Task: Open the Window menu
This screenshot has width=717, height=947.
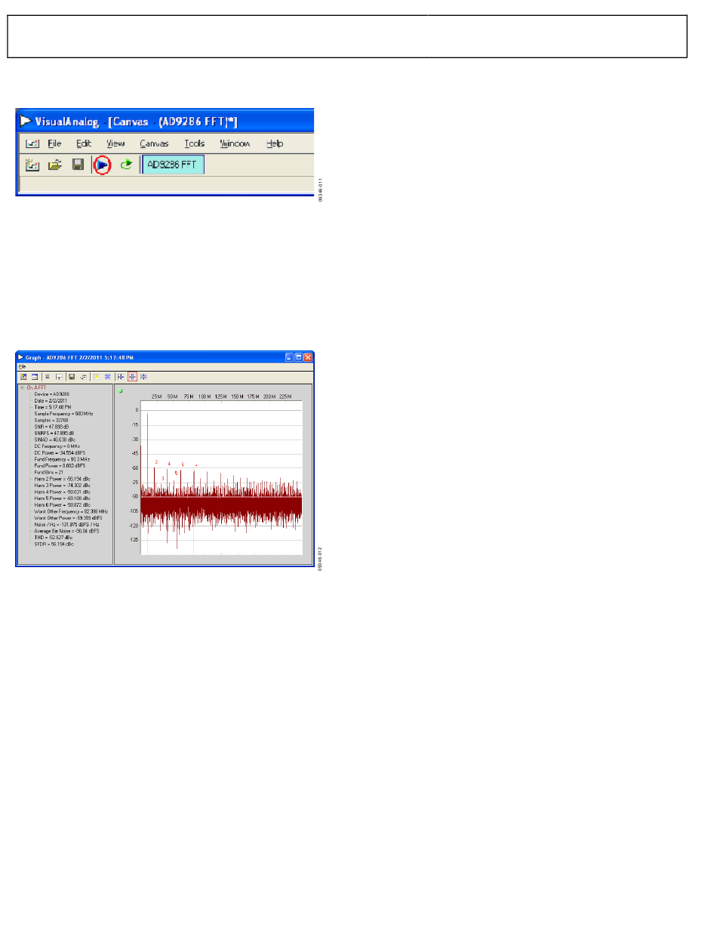Action: [x=235, y=143]
